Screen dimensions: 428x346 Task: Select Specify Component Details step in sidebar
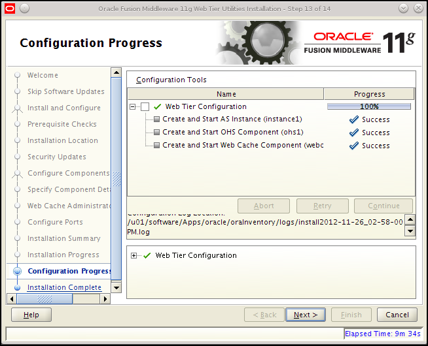[x=69, y=189]
